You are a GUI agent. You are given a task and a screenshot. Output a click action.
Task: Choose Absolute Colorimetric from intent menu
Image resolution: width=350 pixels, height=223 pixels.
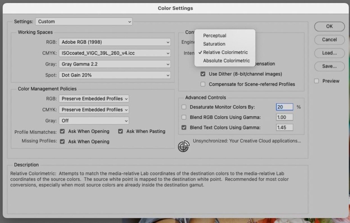(x=226, y=61)
